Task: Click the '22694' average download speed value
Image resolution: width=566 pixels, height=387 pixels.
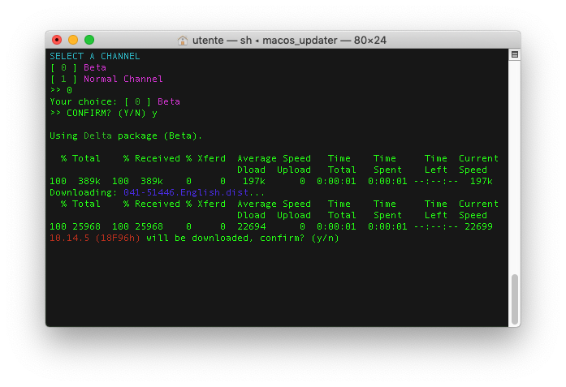Action: point(252,226)
